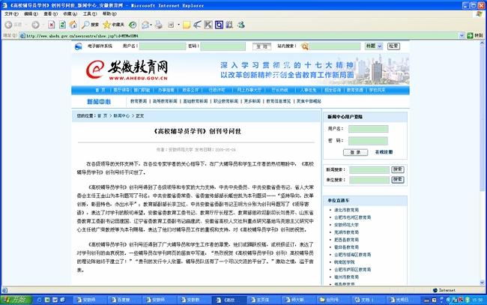Click the top bar email login button
This screenshot has width=487, height=305.
click(261, 46)
